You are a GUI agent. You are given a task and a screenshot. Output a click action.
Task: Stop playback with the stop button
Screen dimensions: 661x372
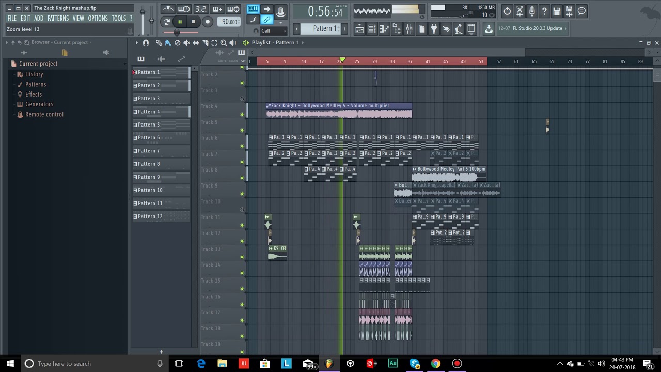(x=193, y=22)
